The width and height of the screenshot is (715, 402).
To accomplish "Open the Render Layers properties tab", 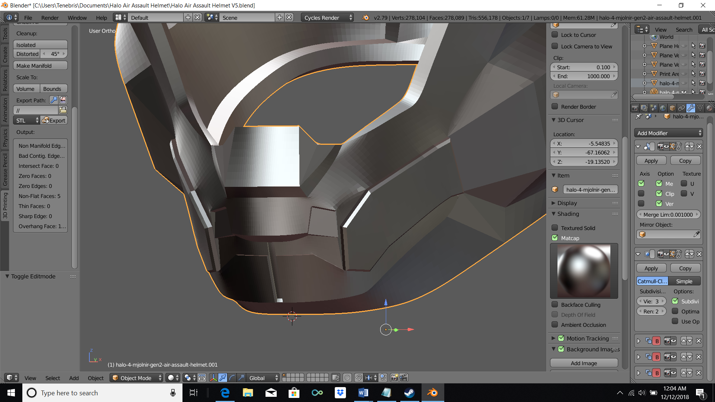I will [x=644, y=108].
